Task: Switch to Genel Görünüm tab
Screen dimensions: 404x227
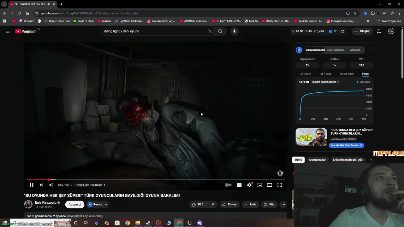Action: point(335,50)
